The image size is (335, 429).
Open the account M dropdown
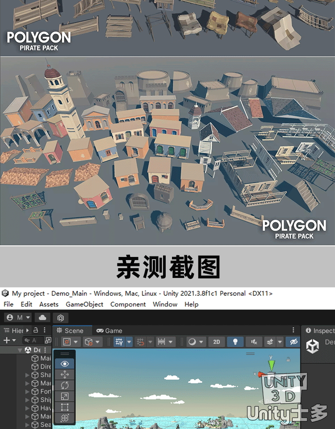18,318
